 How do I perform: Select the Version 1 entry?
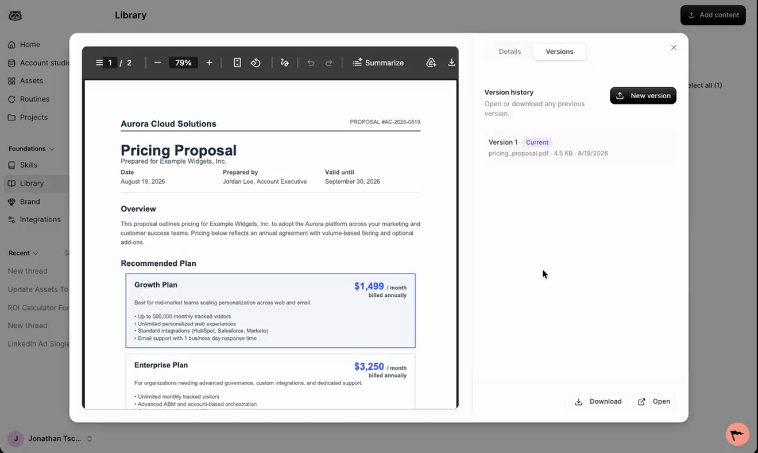coord(580,148)
